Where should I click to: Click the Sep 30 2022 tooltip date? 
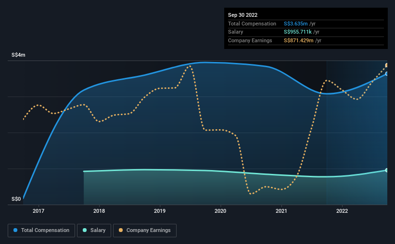click(243, 15)
